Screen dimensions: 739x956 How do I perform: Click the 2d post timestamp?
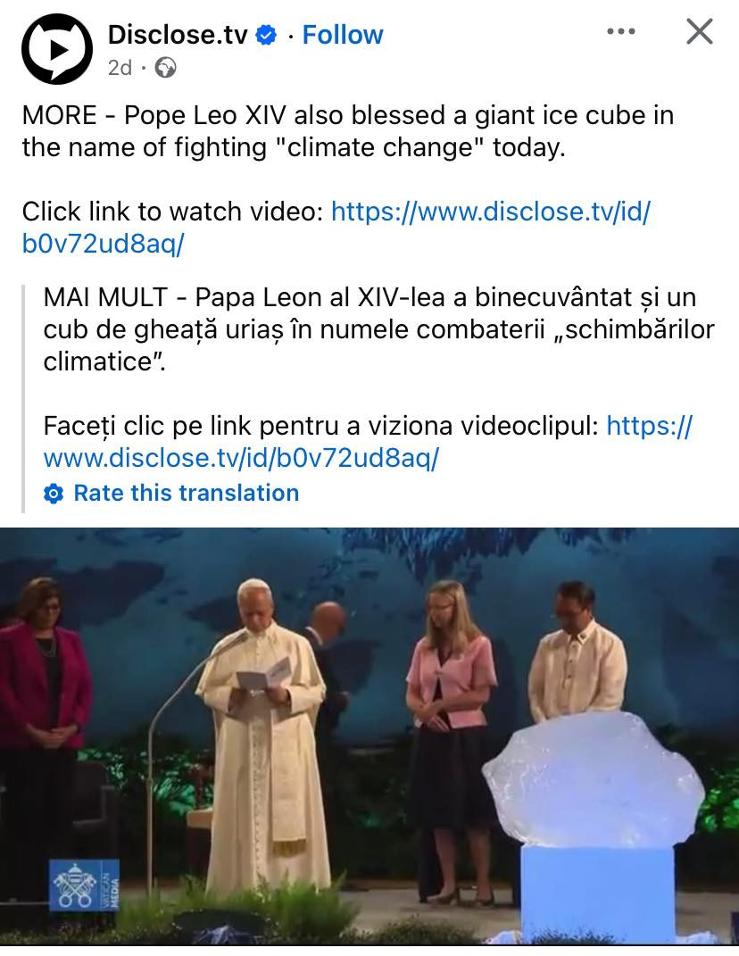point(120,68)
